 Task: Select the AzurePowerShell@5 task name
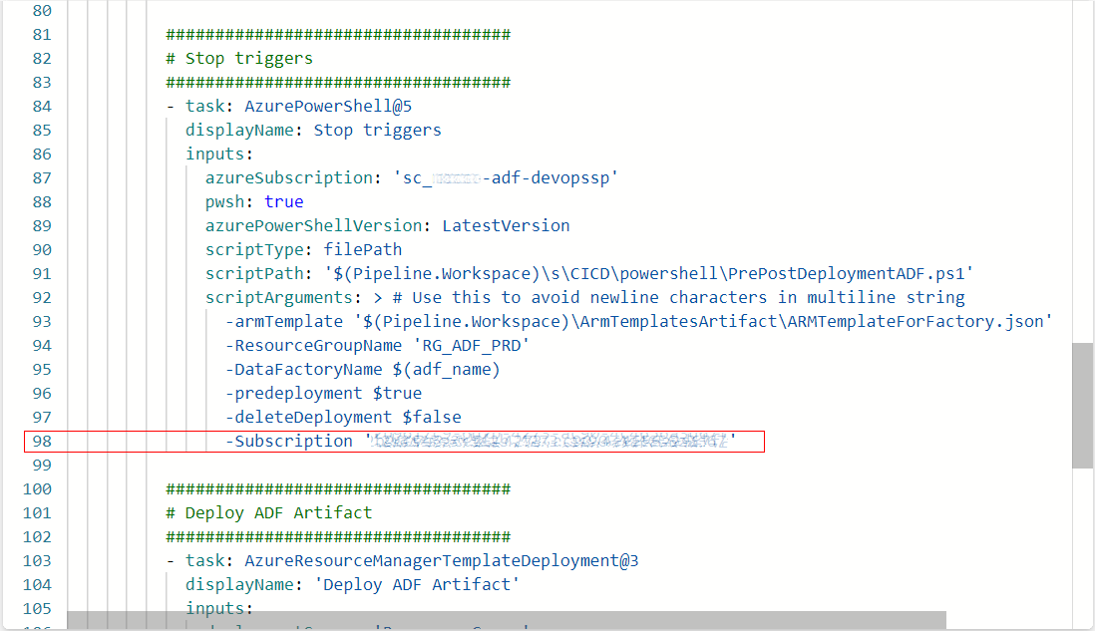328,106
